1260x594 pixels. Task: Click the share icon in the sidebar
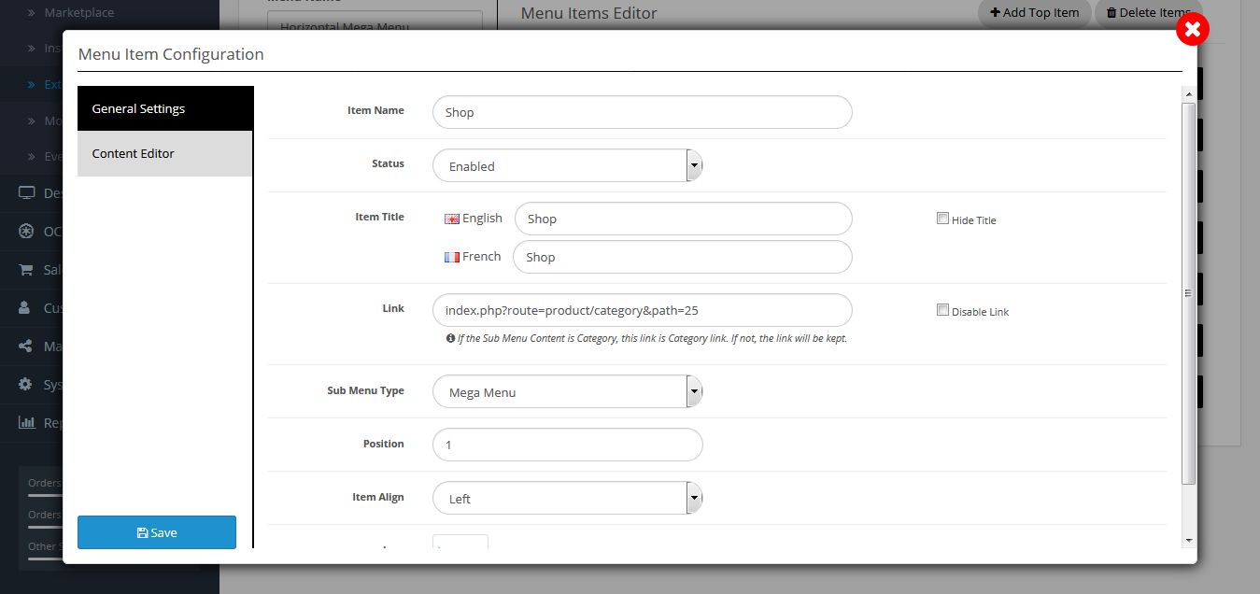pos(26,346)
